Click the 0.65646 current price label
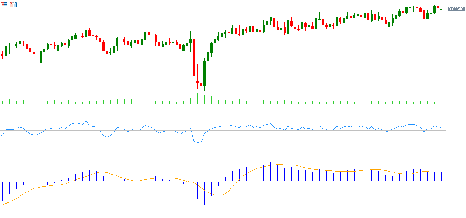This screenshot has height=218, width=466. [456, 9]
